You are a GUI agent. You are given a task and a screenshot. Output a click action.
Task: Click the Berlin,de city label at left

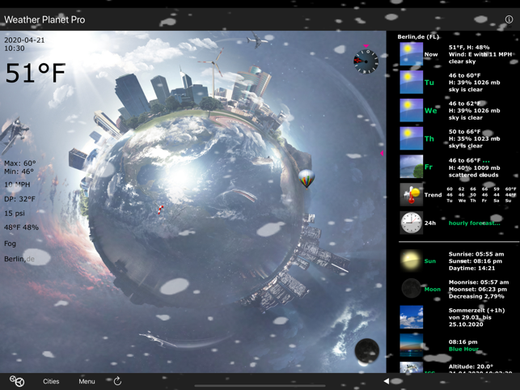[19, 259]
